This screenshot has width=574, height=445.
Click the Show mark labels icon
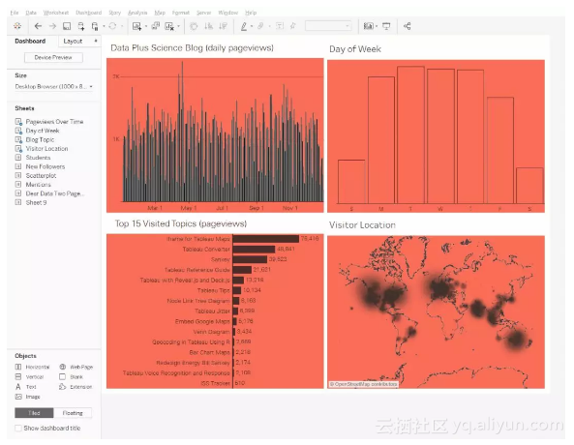point(280,26)
